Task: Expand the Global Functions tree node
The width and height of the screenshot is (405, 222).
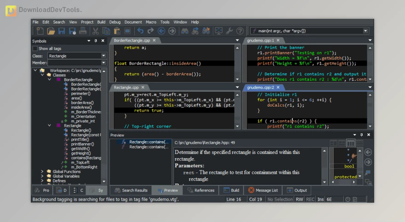Action: 43,171
